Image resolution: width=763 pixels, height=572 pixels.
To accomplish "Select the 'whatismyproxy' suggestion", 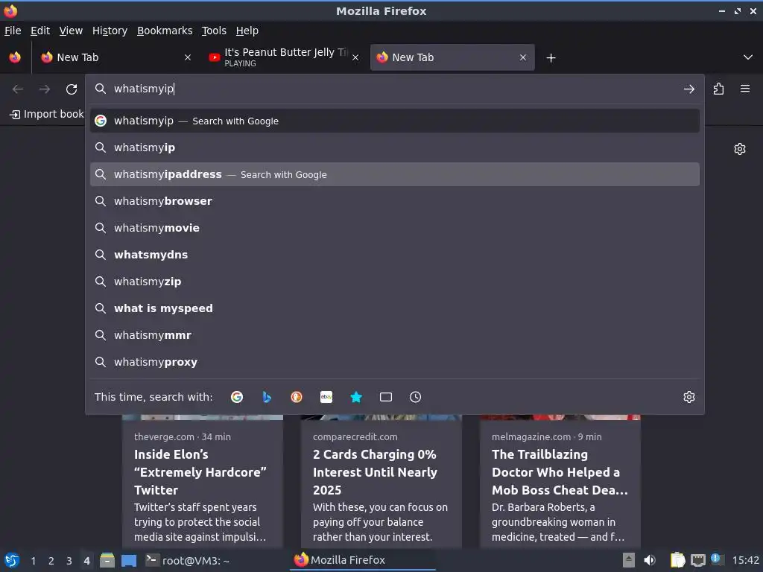I will [x=395, y=362].
